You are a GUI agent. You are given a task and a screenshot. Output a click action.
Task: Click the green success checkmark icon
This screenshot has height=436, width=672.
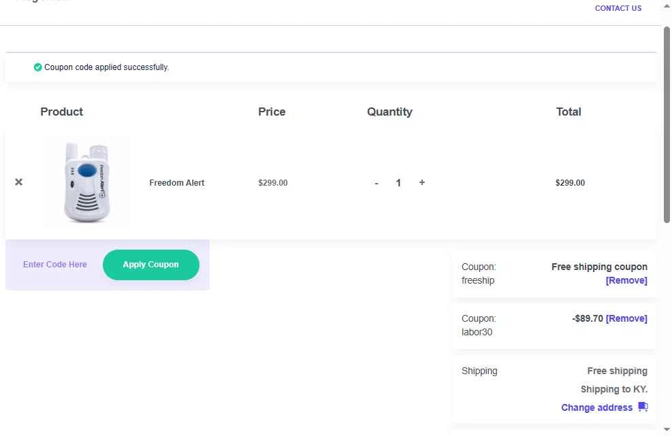[x=37, y=67]
